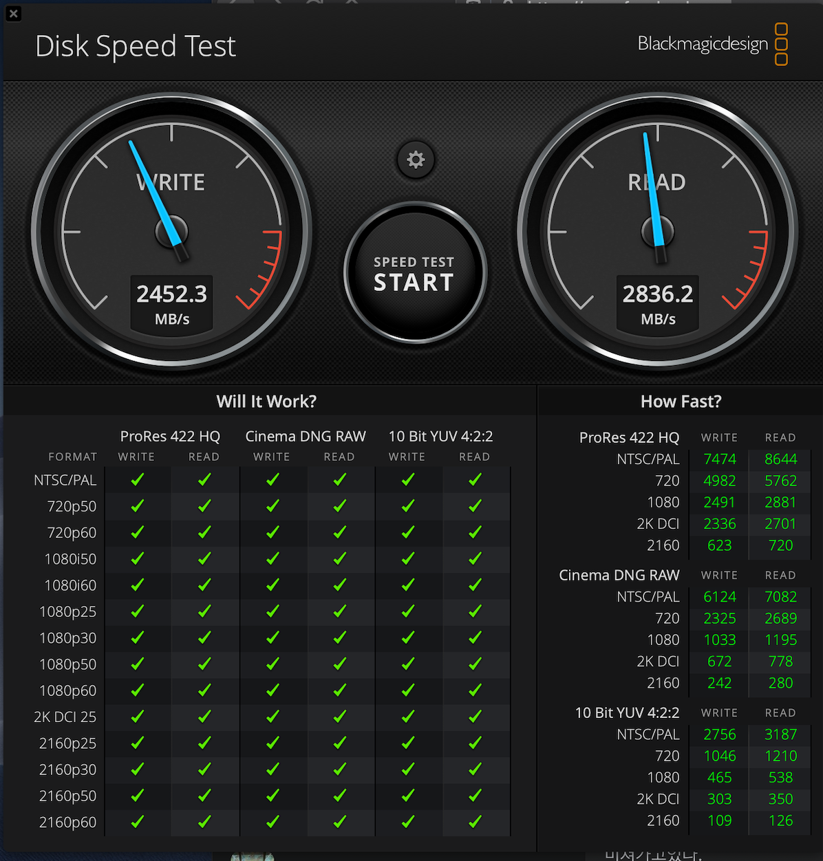Click Cinema DNG RAW read checkmark for 2160p50
Screen dimensions: 823x861
click(339, 796)
